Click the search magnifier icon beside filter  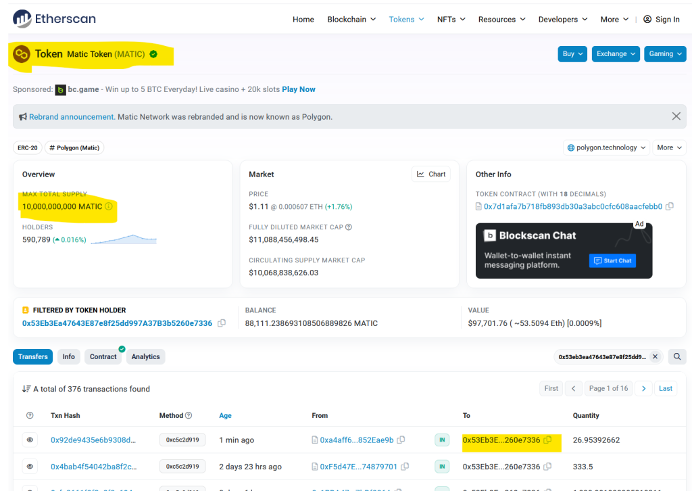tap(676, 356)
